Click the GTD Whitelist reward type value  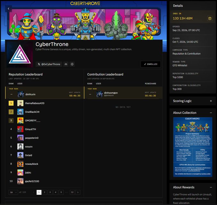pyautogui.click(x=180, y=65)
